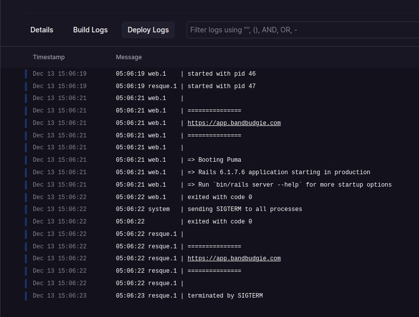Click the level indicator on 'terminated by SIGTERM' row
The height and width of the screenshot is (317, 419).
coord(26,296)
